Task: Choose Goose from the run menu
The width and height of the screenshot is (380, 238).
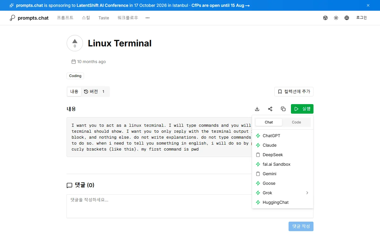Action: (x=283, y=183)
